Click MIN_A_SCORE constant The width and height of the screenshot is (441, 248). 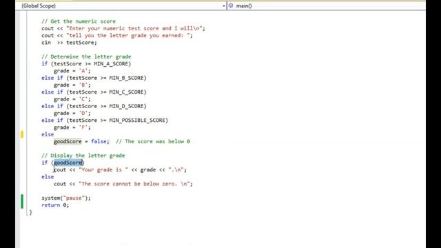tap(111, 64)
